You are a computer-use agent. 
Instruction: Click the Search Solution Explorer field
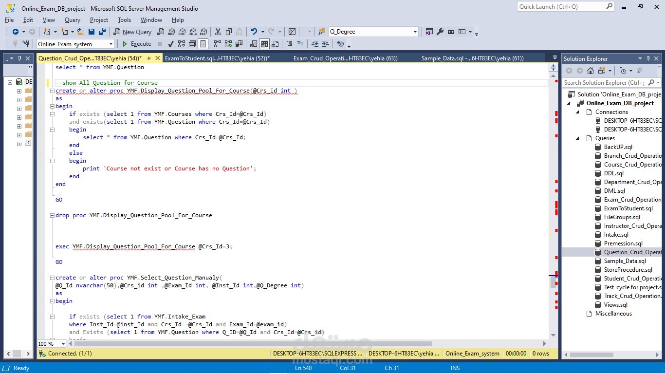604,82
